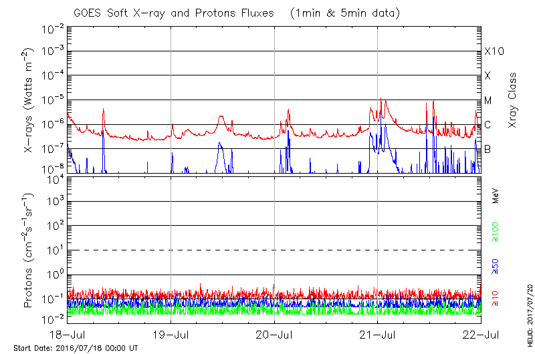The width and height of the screenshot is (535, 354).
Task: Select the red ≥10 MeV legend label
Action: 496,299
